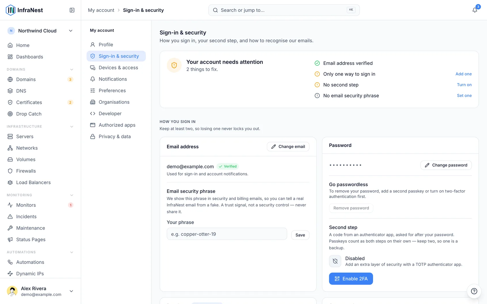487x304 pixels.
Task: Click the disabled second step shield icon
Action: [x=335, y=261]
